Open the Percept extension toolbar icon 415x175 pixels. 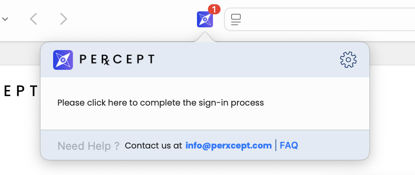(x=205, y=19)
